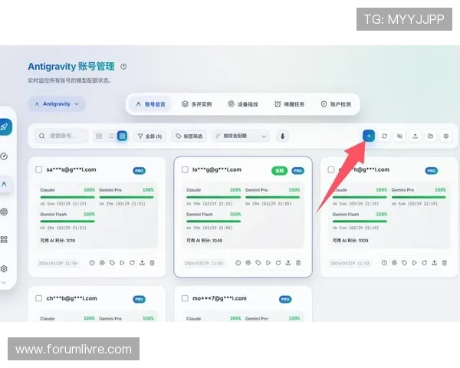
Task: Select the sa***s@g***l.com checkbox
Action: [x=39, y=169]
